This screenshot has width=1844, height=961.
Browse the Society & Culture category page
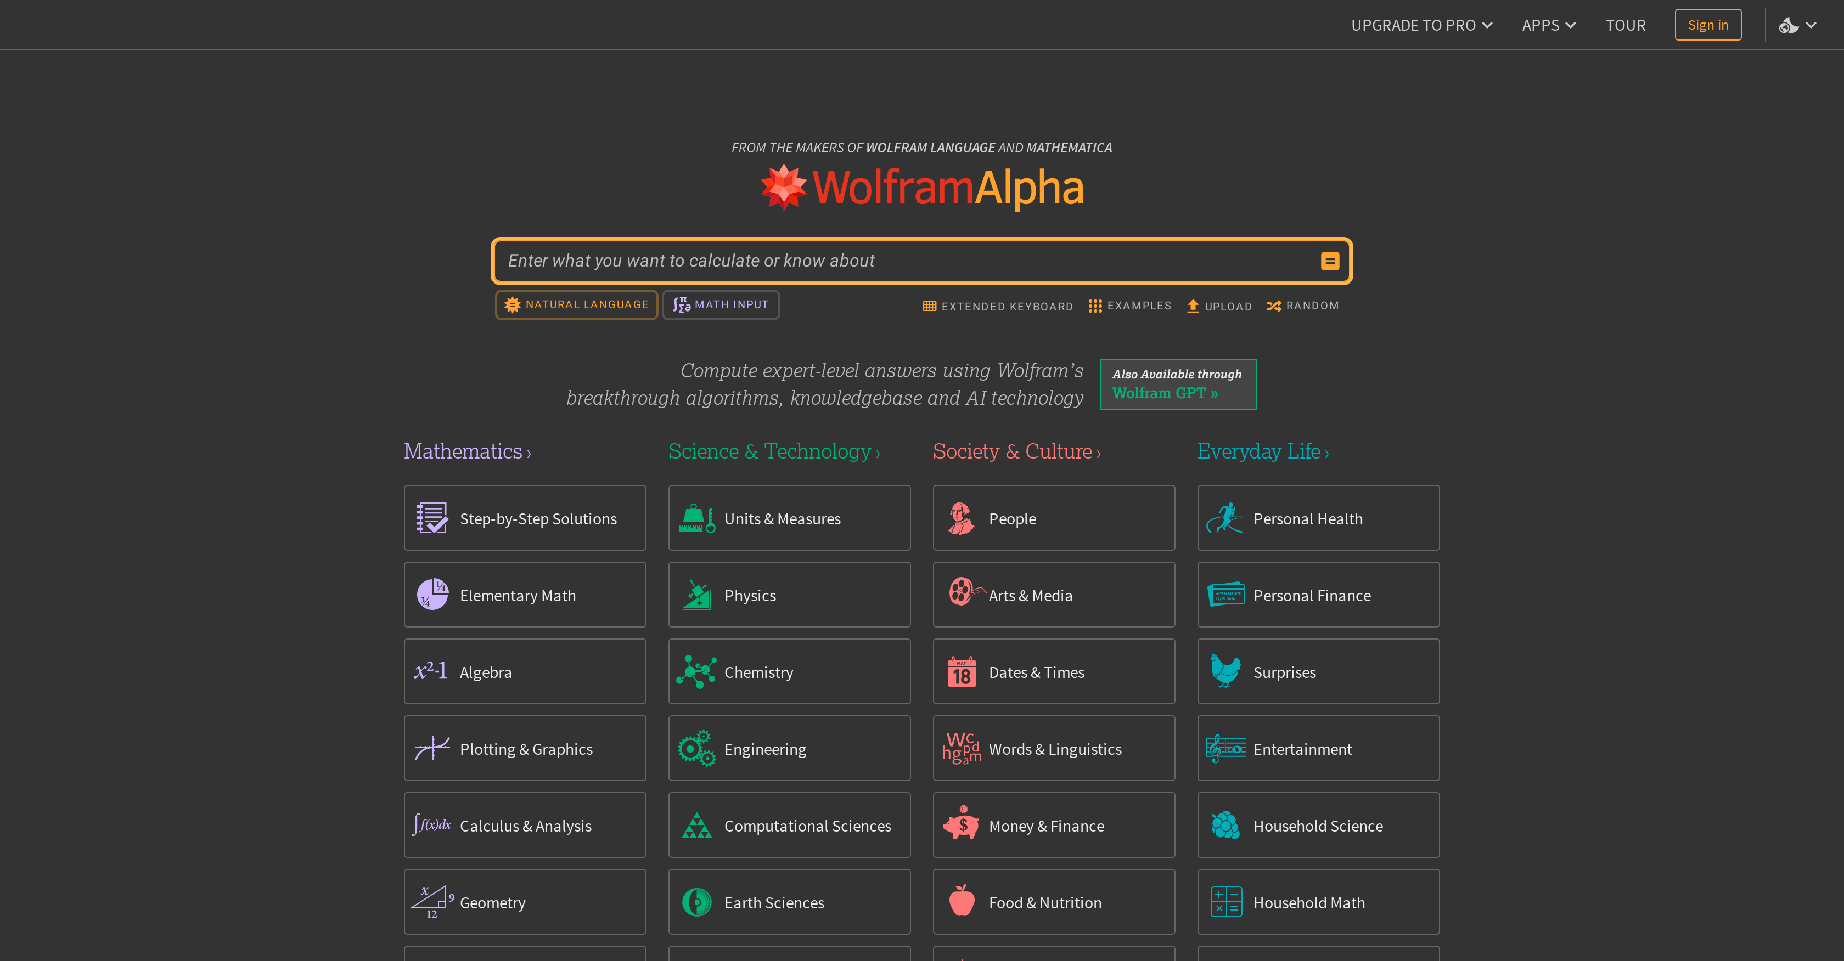point(1016,451)
